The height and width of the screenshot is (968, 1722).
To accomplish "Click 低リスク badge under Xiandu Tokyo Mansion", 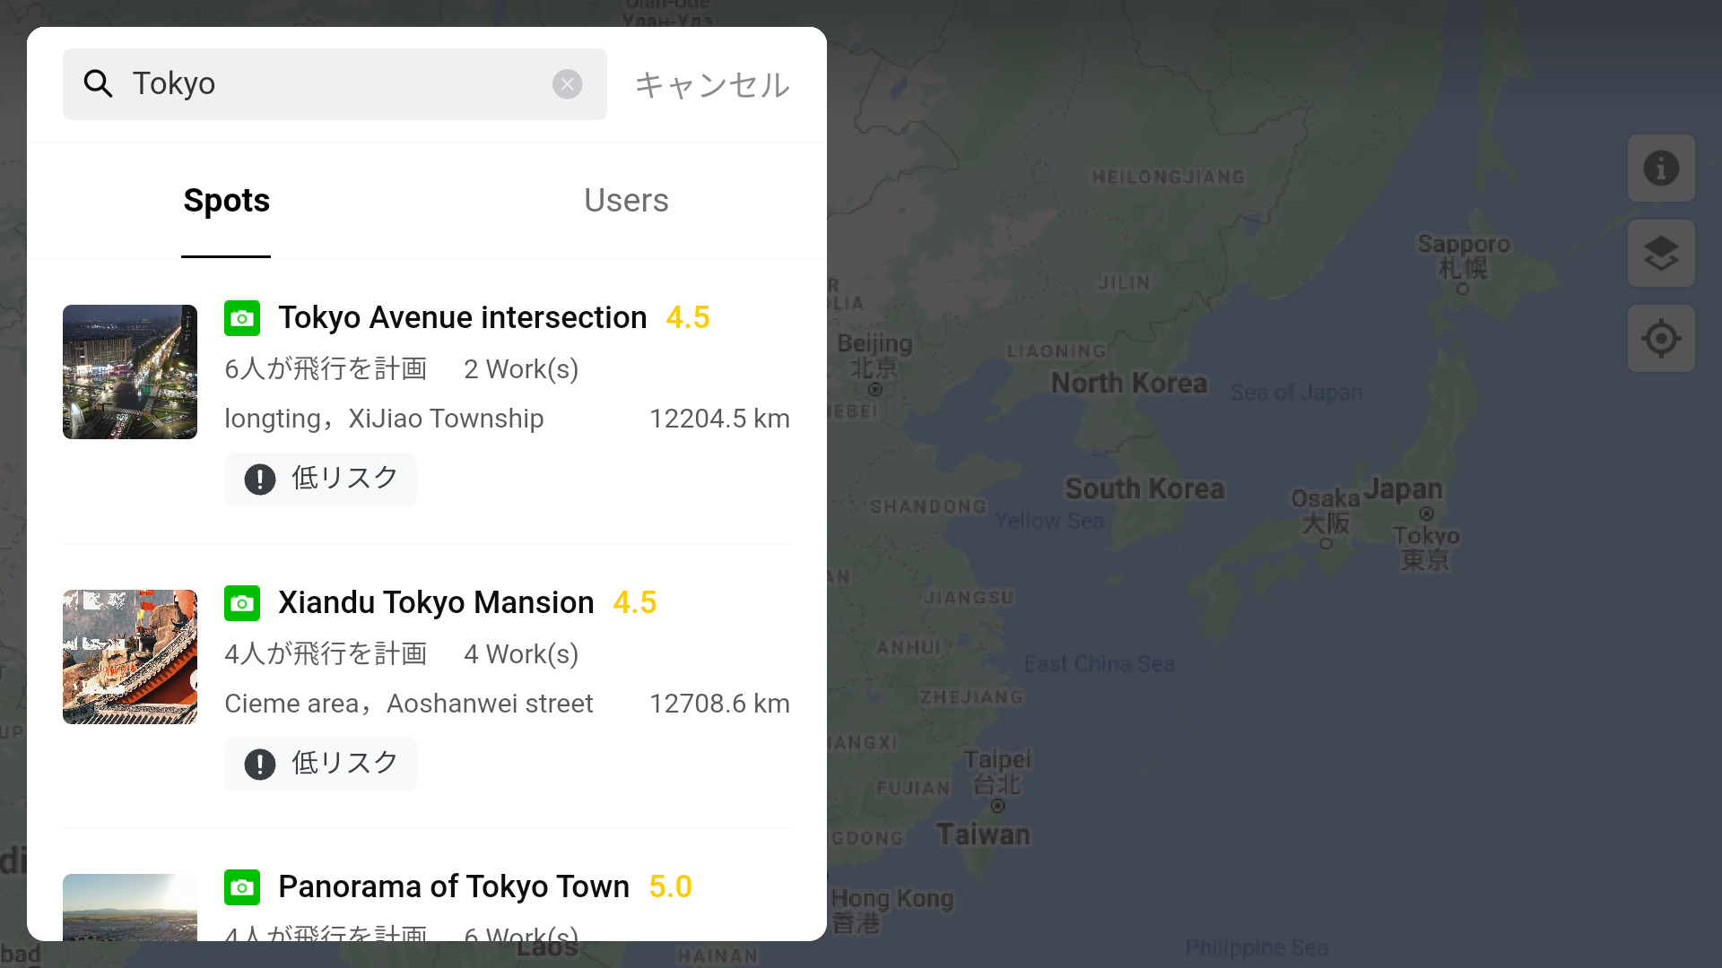I will (320, 765).
